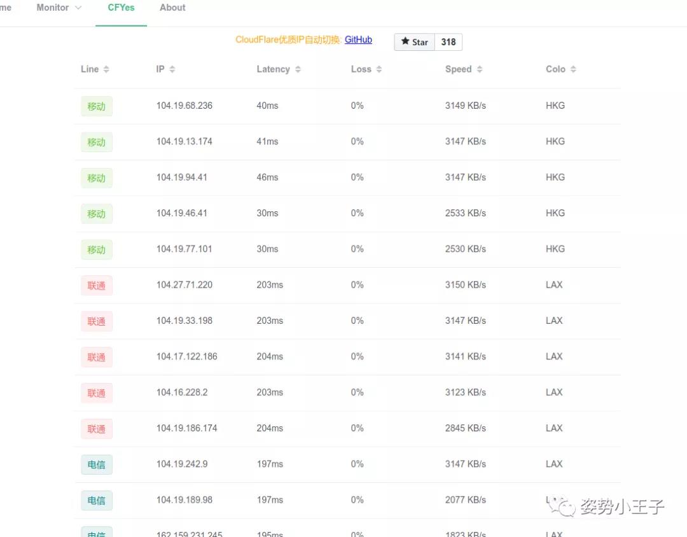The height and width of the screenshot is (537, 687).
Task: Select IP address 104.19.13.174
Action: coord(184,141)
